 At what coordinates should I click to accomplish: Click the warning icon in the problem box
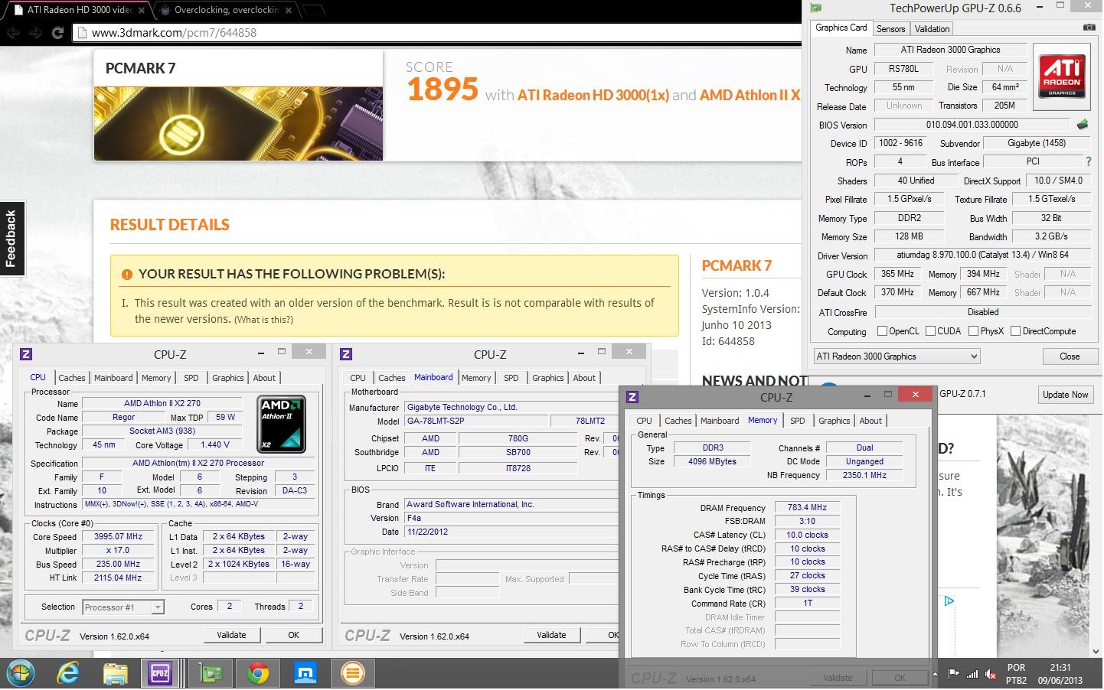click(127, 274)
